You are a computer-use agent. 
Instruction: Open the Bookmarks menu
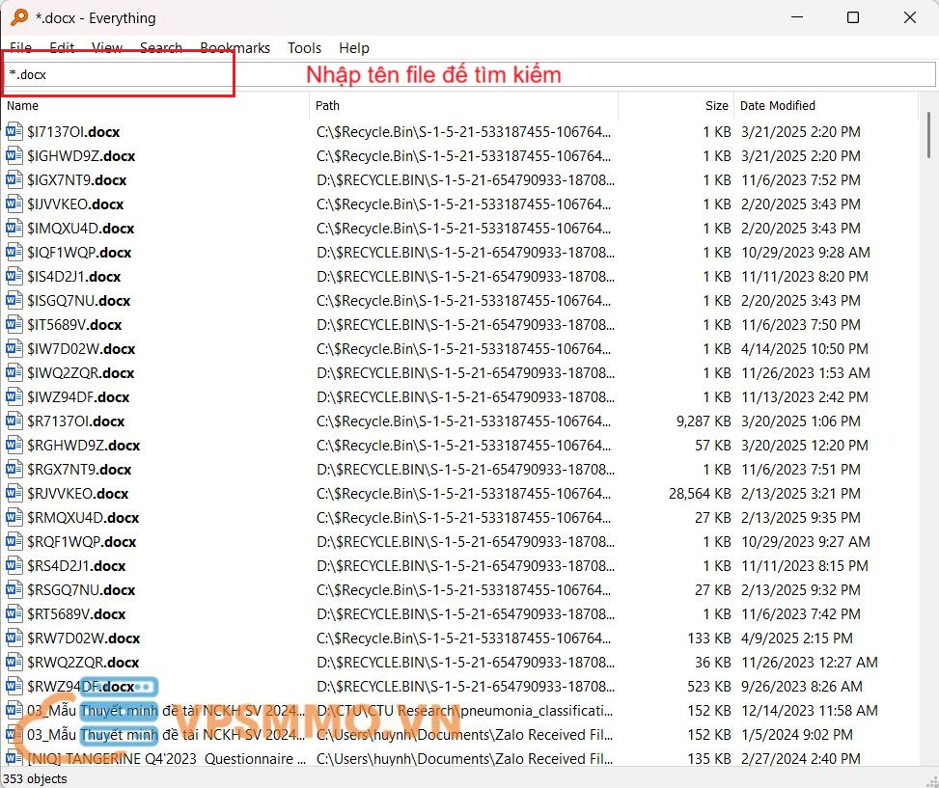(235, 47)
